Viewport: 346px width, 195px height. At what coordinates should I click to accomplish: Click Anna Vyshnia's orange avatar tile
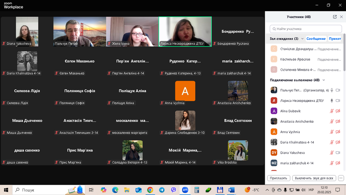tap(185, 91)
